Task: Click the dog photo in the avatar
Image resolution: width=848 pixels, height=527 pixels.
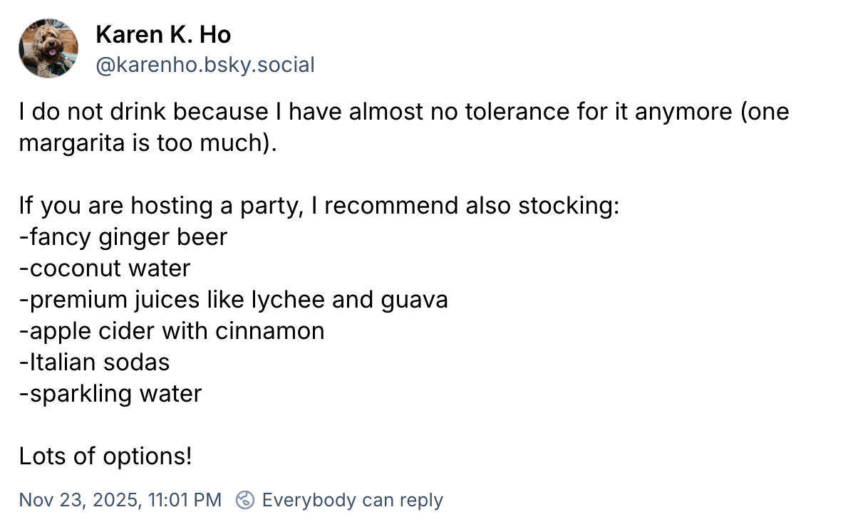Action: [x=48, y=48]
